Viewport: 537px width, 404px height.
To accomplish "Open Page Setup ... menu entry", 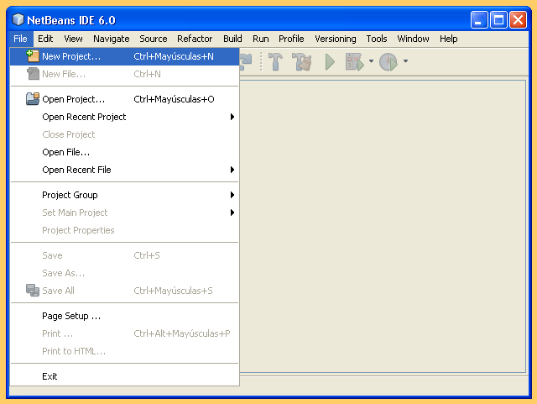I will point(124,316).
